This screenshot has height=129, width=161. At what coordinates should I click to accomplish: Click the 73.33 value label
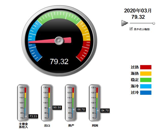[33, 116]
